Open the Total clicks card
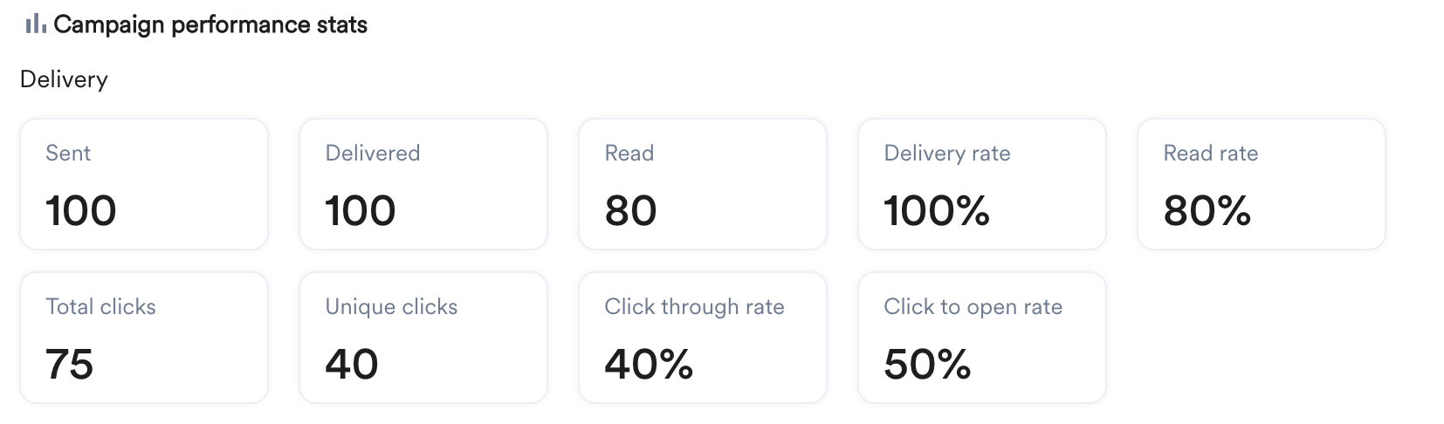 [x=144, y=338]
